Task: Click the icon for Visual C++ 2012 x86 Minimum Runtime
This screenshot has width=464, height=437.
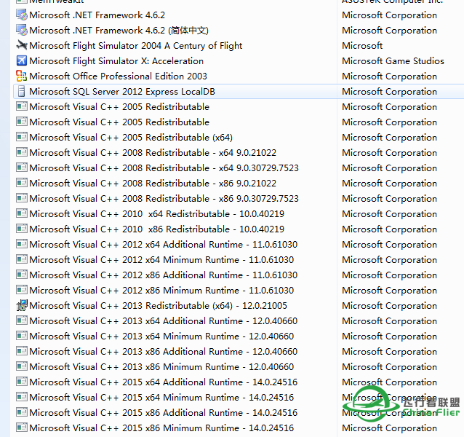Action: point(22,290)
